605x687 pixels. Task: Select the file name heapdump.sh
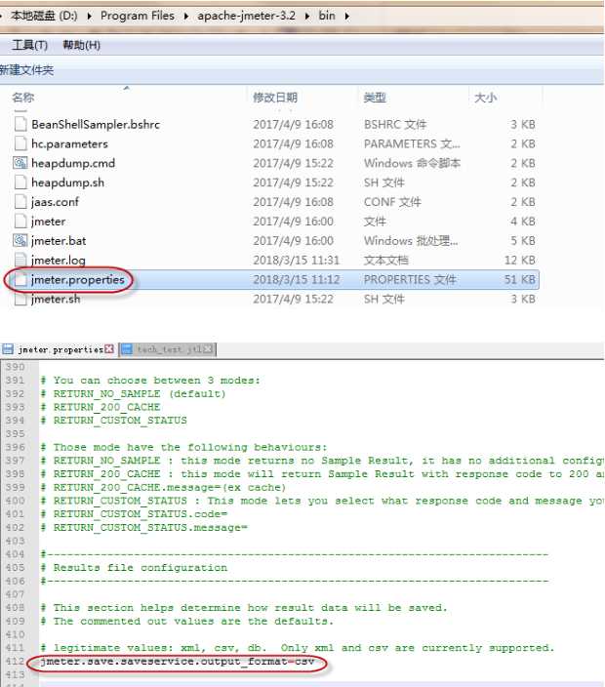point(68,182)
